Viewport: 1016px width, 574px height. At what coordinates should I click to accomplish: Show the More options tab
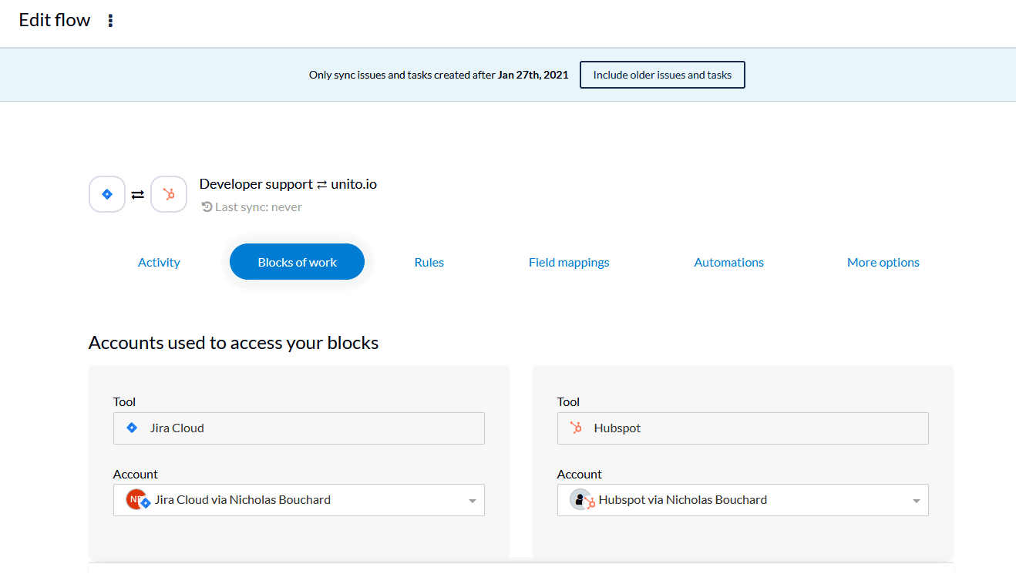883,262
